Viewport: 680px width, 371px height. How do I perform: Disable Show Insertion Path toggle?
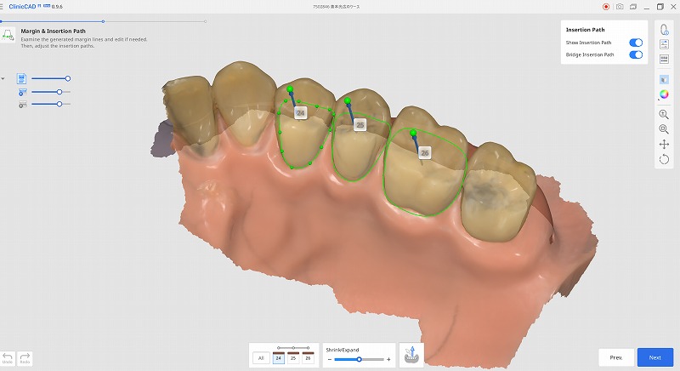635,43
